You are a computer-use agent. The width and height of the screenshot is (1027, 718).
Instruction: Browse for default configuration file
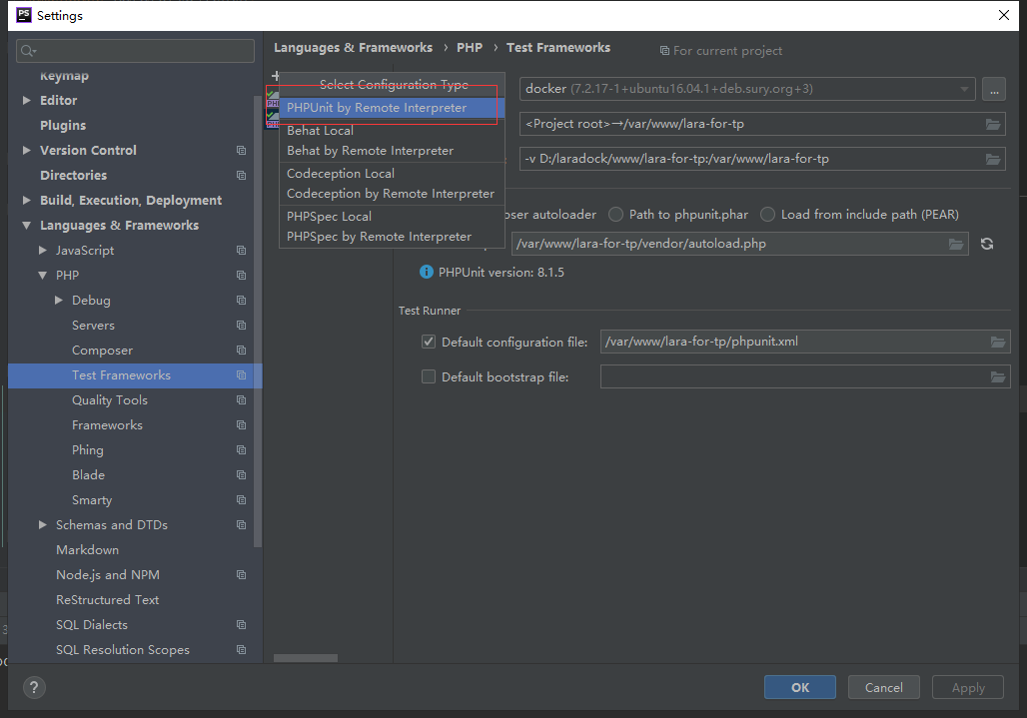pyautogui.click(x=997, y=342)
